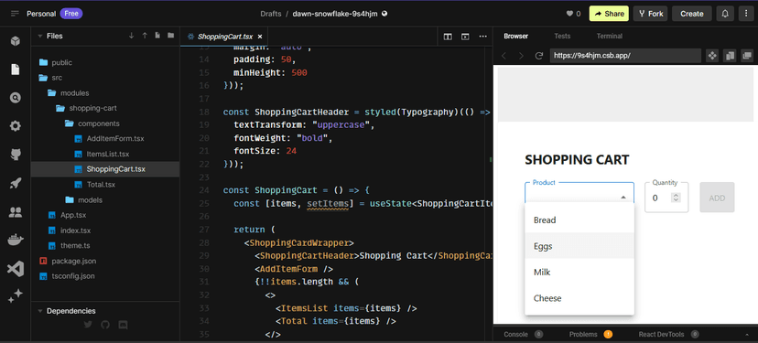This screenshot has height=343, width=758.
Task: Open the GitHub panel in sidebar
Action: (x=16, y=155)
